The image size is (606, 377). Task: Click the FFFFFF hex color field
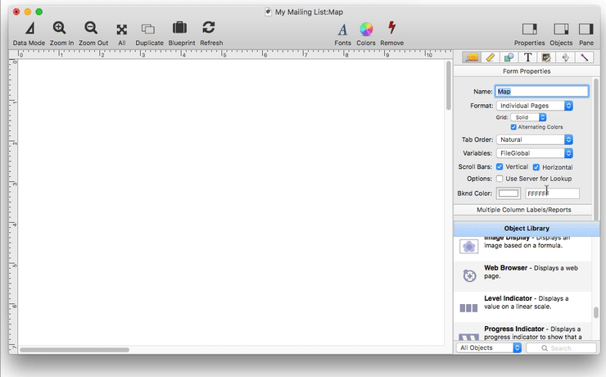click(x=552, y=193)
